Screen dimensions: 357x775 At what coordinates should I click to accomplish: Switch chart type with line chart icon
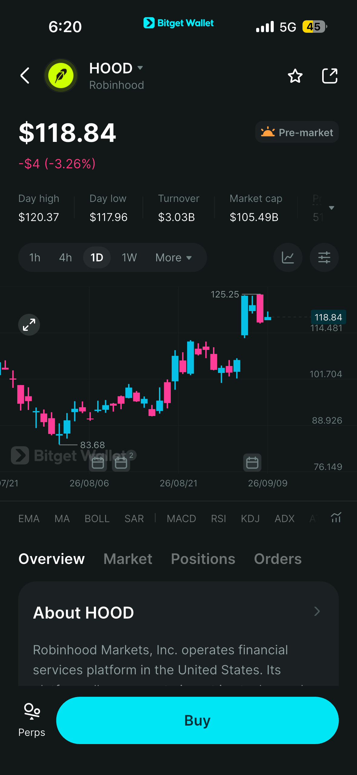tap(288, 257)
